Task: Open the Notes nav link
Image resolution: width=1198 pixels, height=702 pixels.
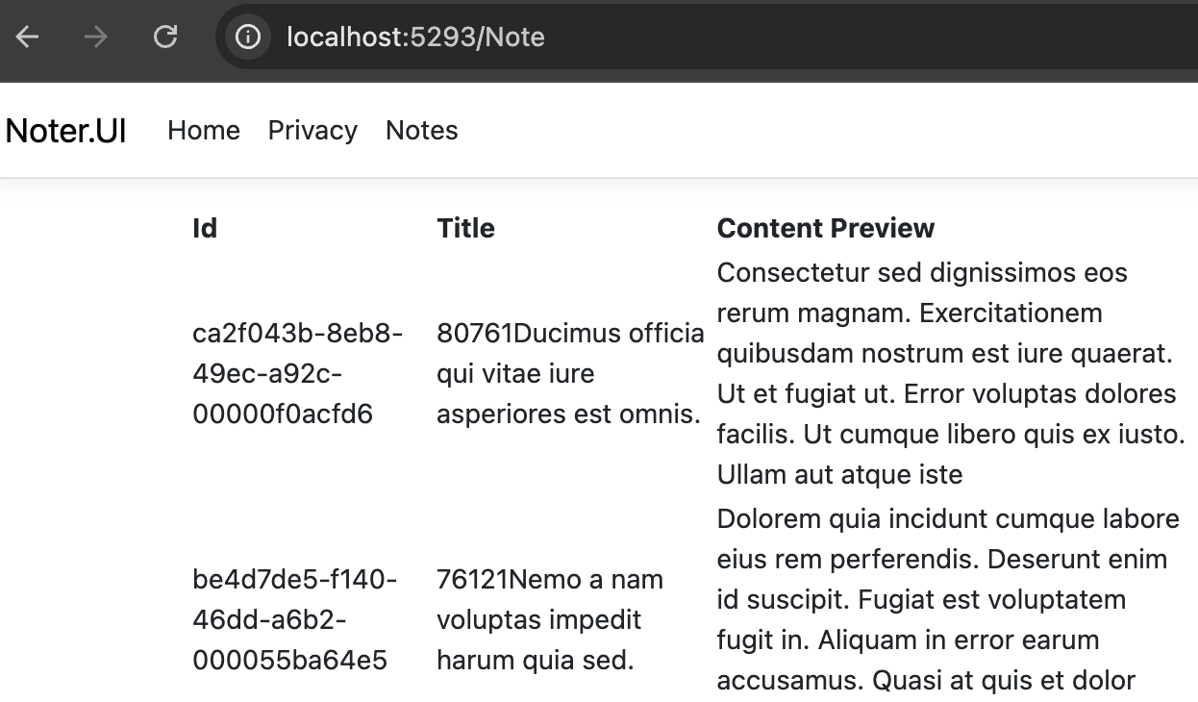Action: pos(422,131)
